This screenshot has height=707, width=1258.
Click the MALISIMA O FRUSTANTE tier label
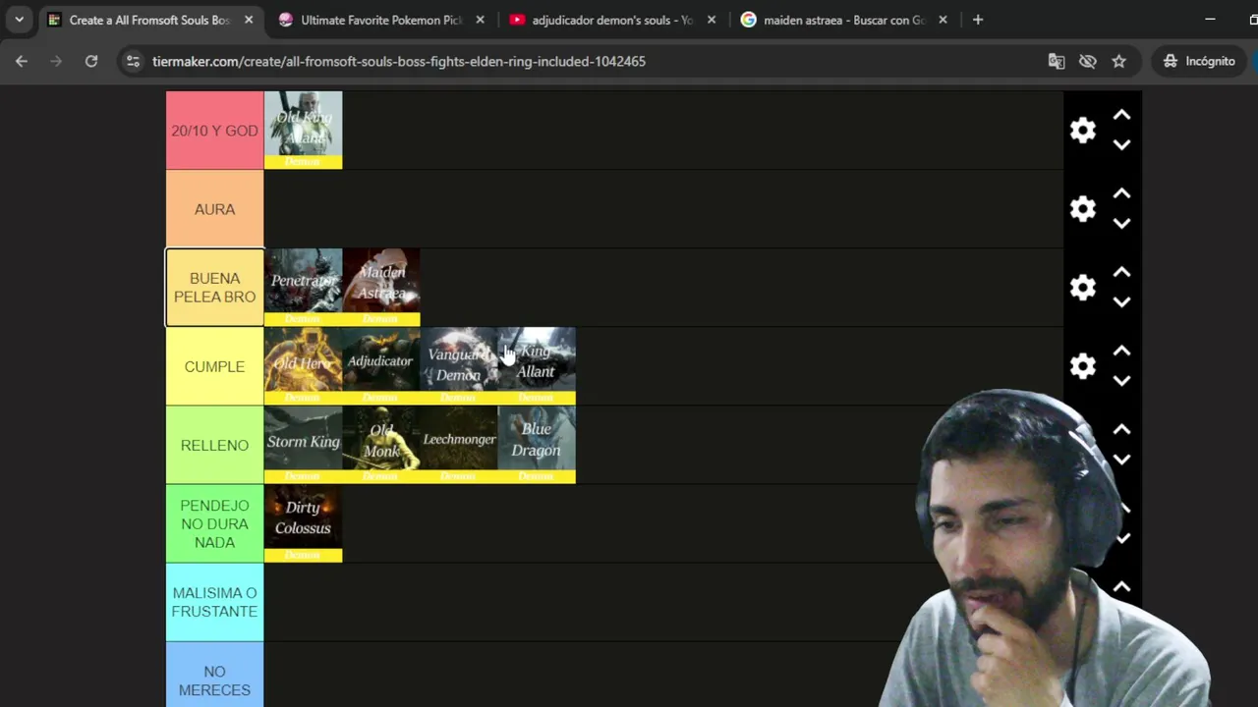(214, 602)
